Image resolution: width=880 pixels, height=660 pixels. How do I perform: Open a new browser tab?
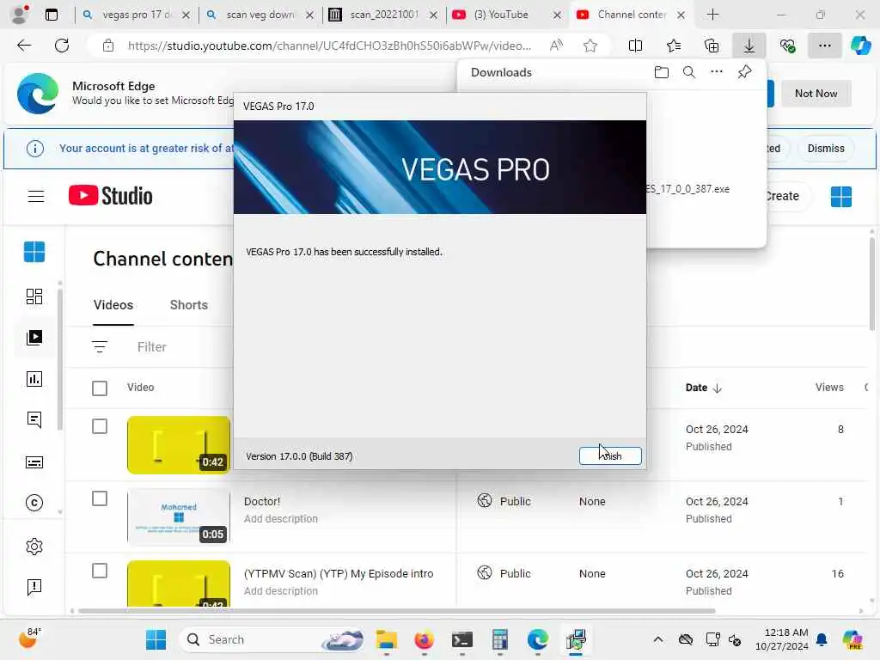point(712,15)
